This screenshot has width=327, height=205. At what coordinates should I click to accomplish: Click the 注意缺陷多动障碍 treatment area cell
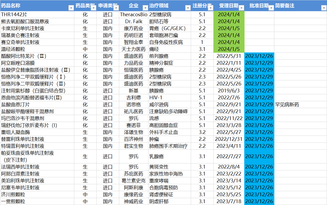point(169,112)
